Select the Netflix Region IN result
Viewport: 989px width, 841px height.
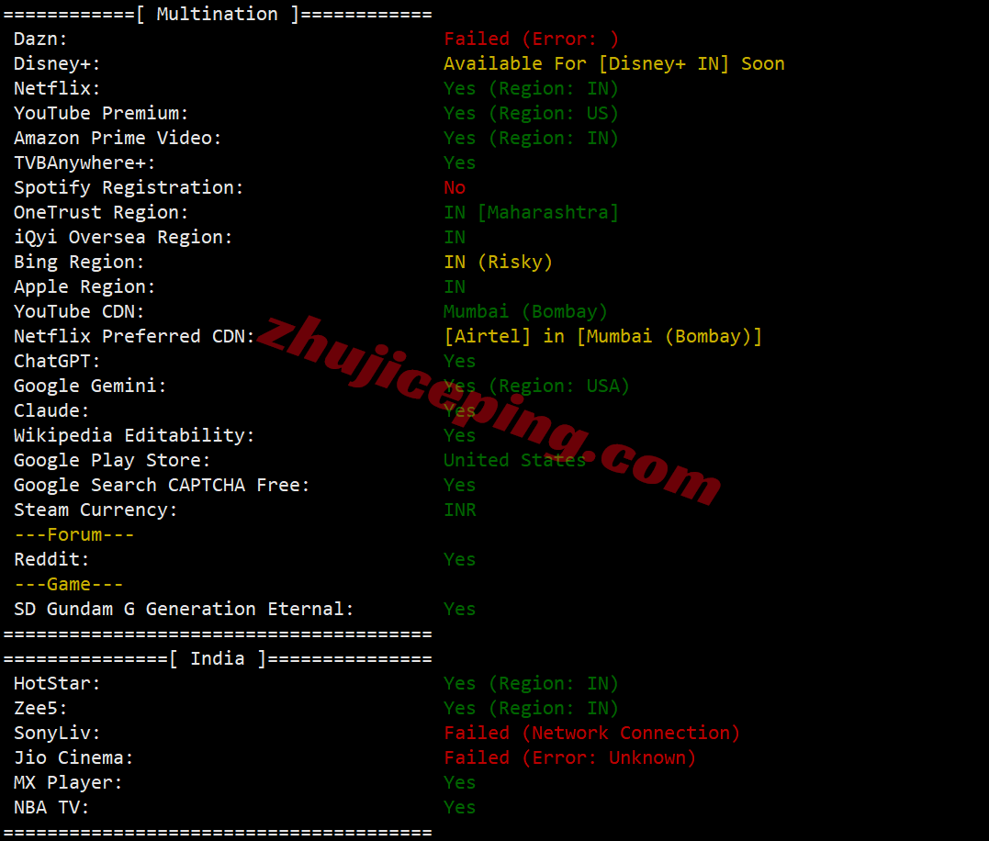click(x=531, y=89)
